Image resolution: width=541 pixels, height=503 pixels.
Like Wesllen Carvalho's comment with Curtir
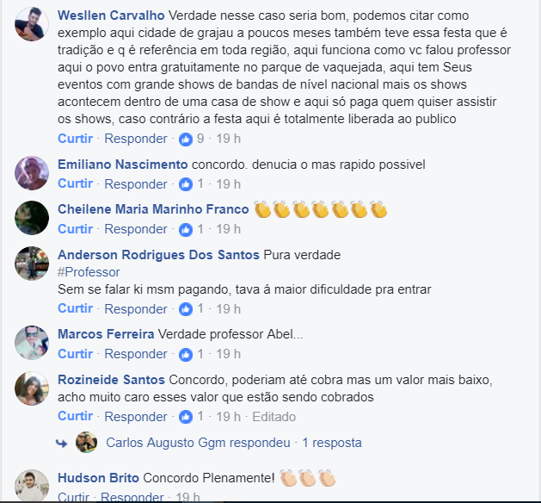pyautogui.click(x=75, y=139)
